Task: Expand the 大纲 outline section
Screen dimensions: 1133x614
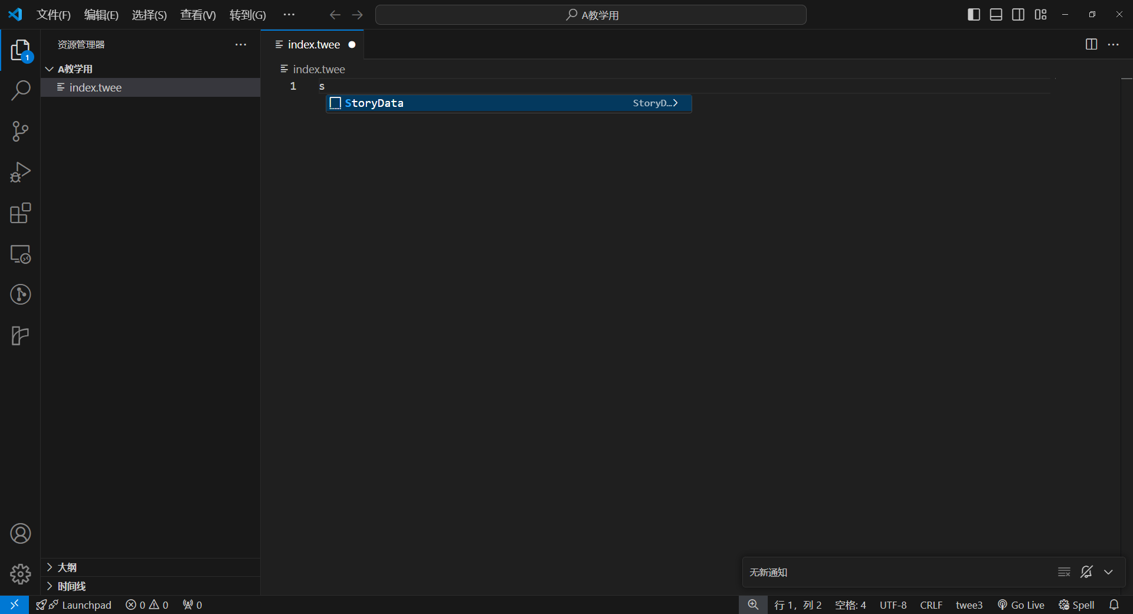Action: pos(150,567)
